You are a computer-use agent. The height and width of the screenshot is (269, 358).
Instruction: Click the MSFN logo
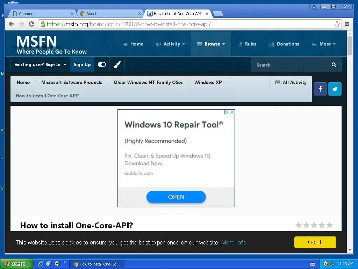(x=51, y=44)
